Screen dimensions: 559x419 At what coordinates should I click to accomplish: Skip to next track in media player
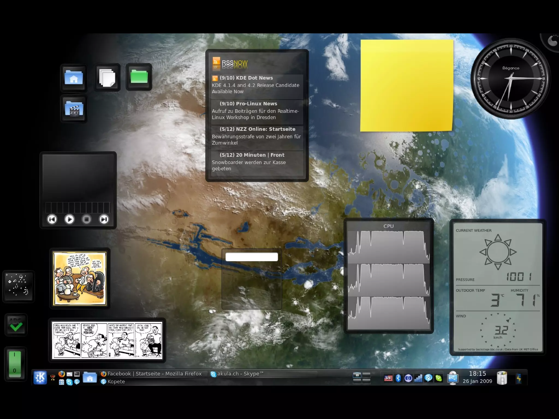pyautogui.click(x=104, y=219)
